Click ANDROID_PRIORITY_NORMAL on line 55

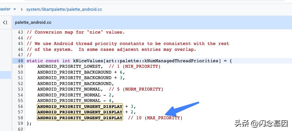point(69,100)
